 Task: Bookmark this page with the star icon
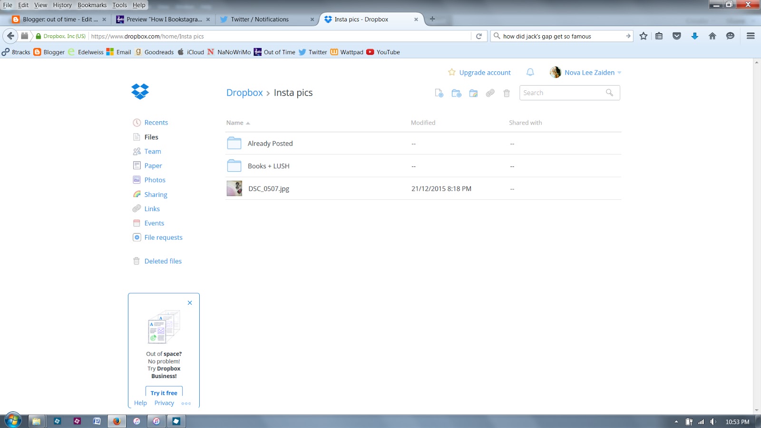pos(644,36)
